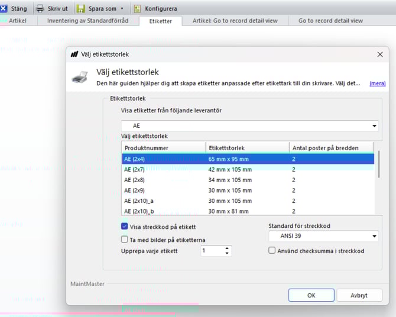This screenshot has height=317, width=396.
Task: Close the Välj etikettstorlek dialog
Action: point(379,54)
